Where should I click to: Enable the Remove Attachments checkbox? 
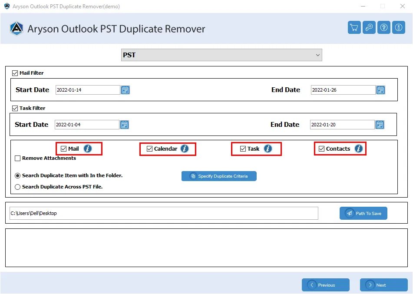click(x=18, y=159)
